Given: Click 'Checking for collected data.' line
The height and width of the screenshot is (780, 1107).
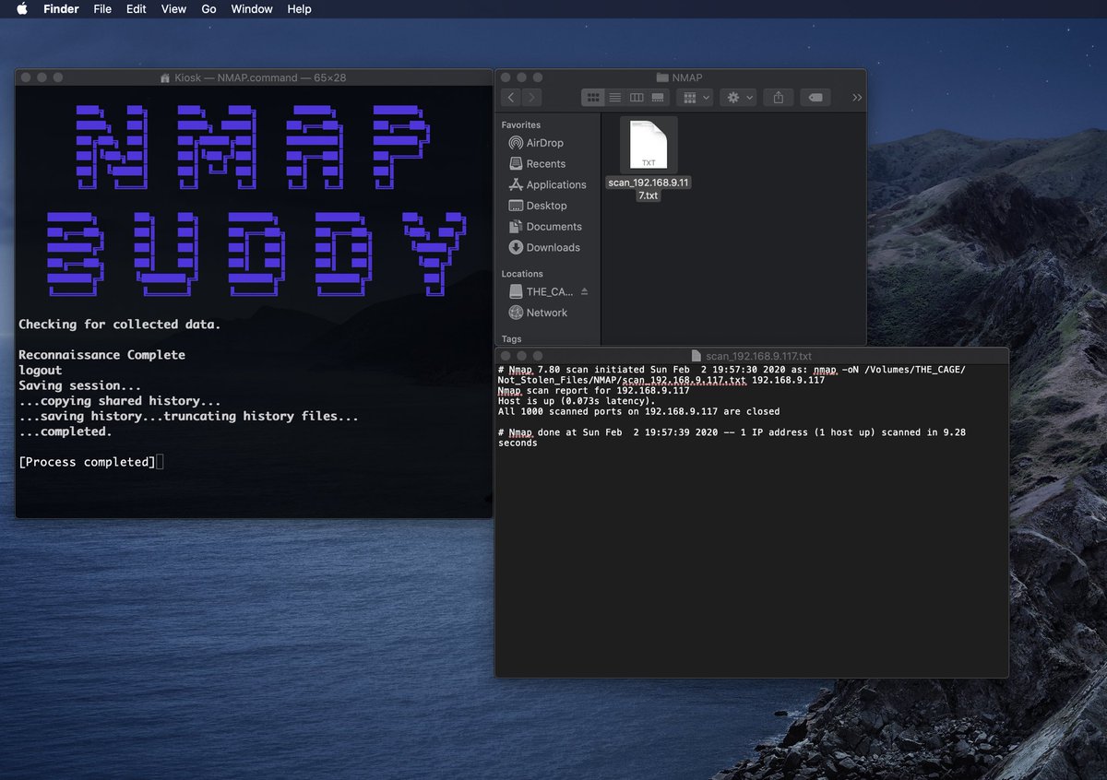Looking at the screenshot, I should (120, 325).
